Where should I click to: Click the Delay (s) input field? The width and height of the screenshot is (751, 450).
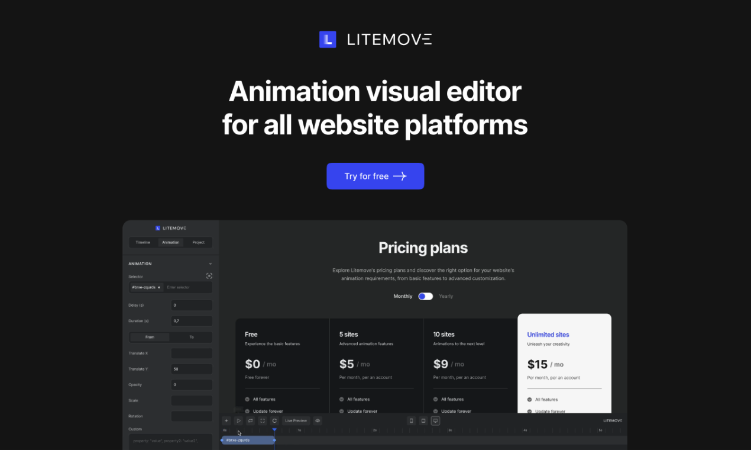point(192,306)
